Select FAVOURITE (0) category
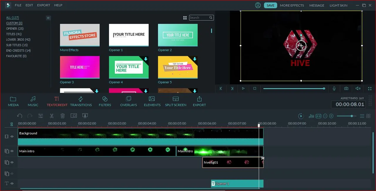This screenshot has height=191, width=376. [x=16, y=56]
